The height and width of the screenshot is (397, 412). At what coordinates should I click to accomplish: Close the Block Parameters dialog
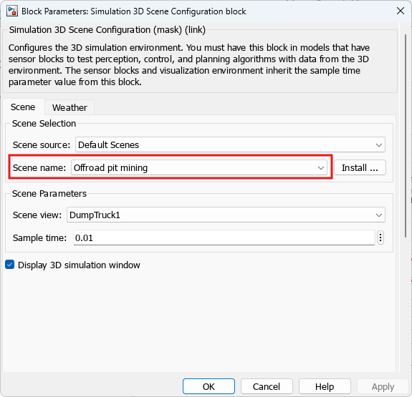pos(401,11)
